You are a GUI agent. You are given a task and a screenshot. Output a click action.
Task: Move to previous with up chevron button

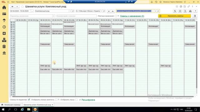coord(113,11)
